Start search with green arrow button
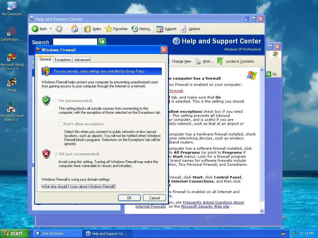Image resolution: width=318 pixels, height=238 pixels. (102, 42)
